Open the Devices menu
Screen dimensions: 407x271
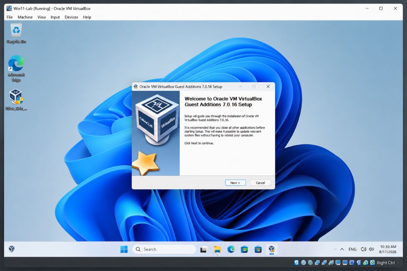point(71,17)
